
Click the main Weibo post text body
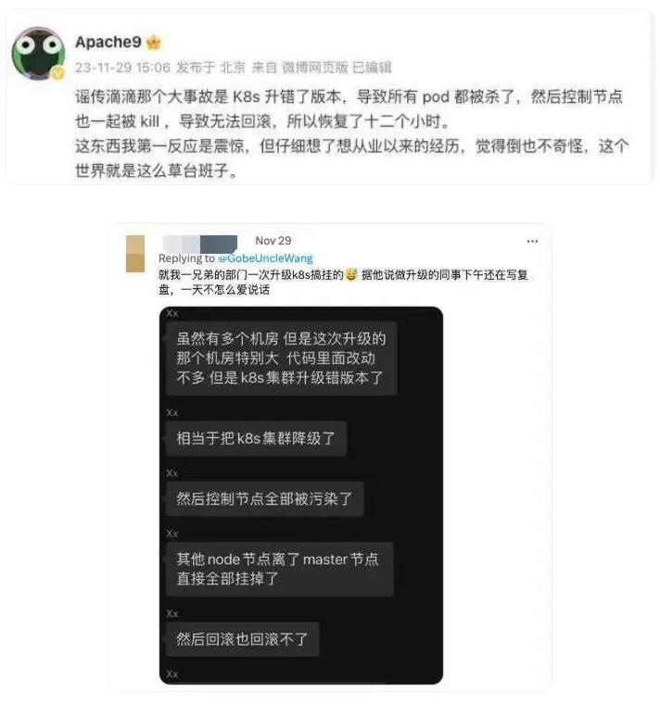pos(352,133)
